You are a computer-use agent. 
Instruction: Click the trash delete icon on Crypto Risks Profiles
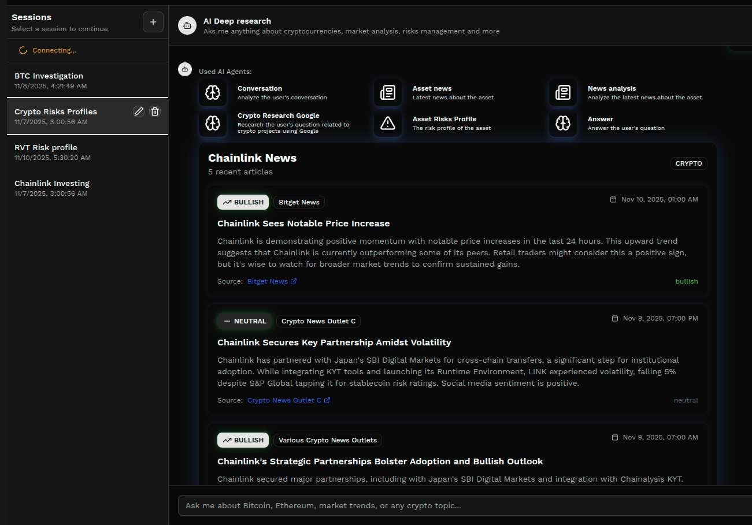click(x=155, y=111)
